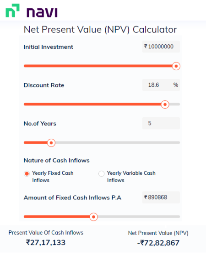
Task: Click the Discount Rate slider handle
Action: pos(165,104)
